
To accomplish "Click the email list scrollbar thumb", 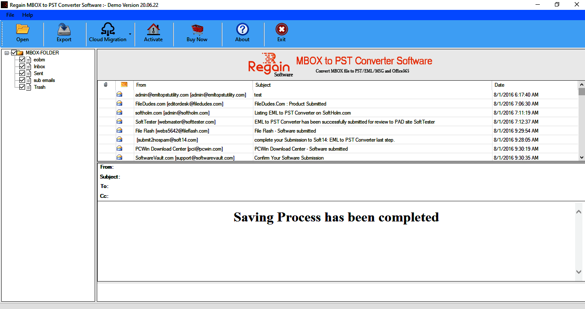I will coord(582,91).
